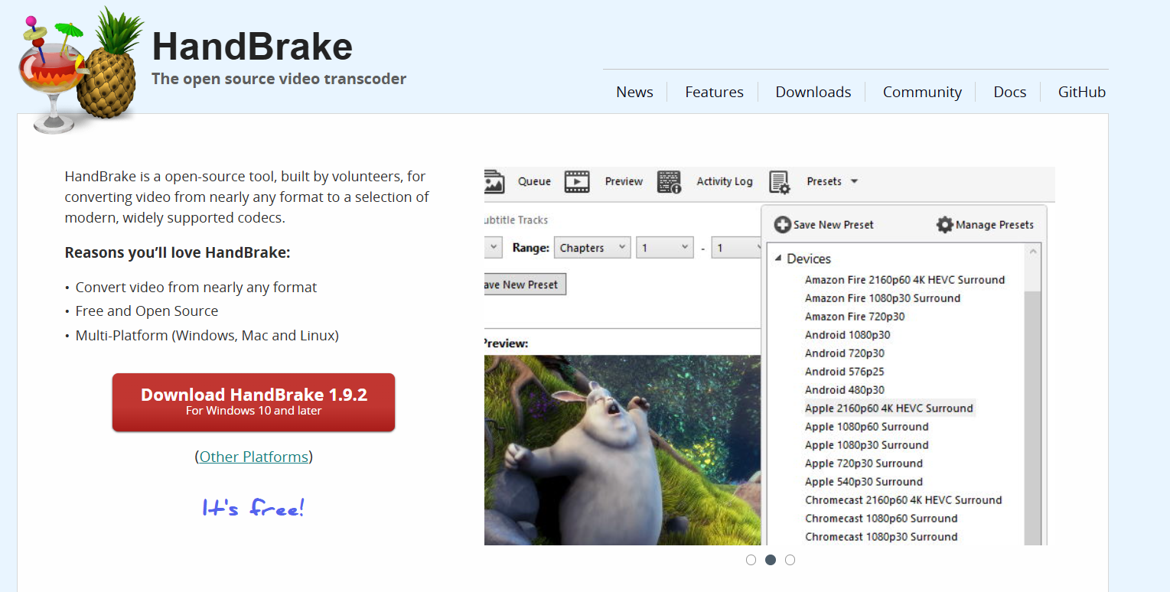Click the preset list scroll up arrow

click(1033, 252)
